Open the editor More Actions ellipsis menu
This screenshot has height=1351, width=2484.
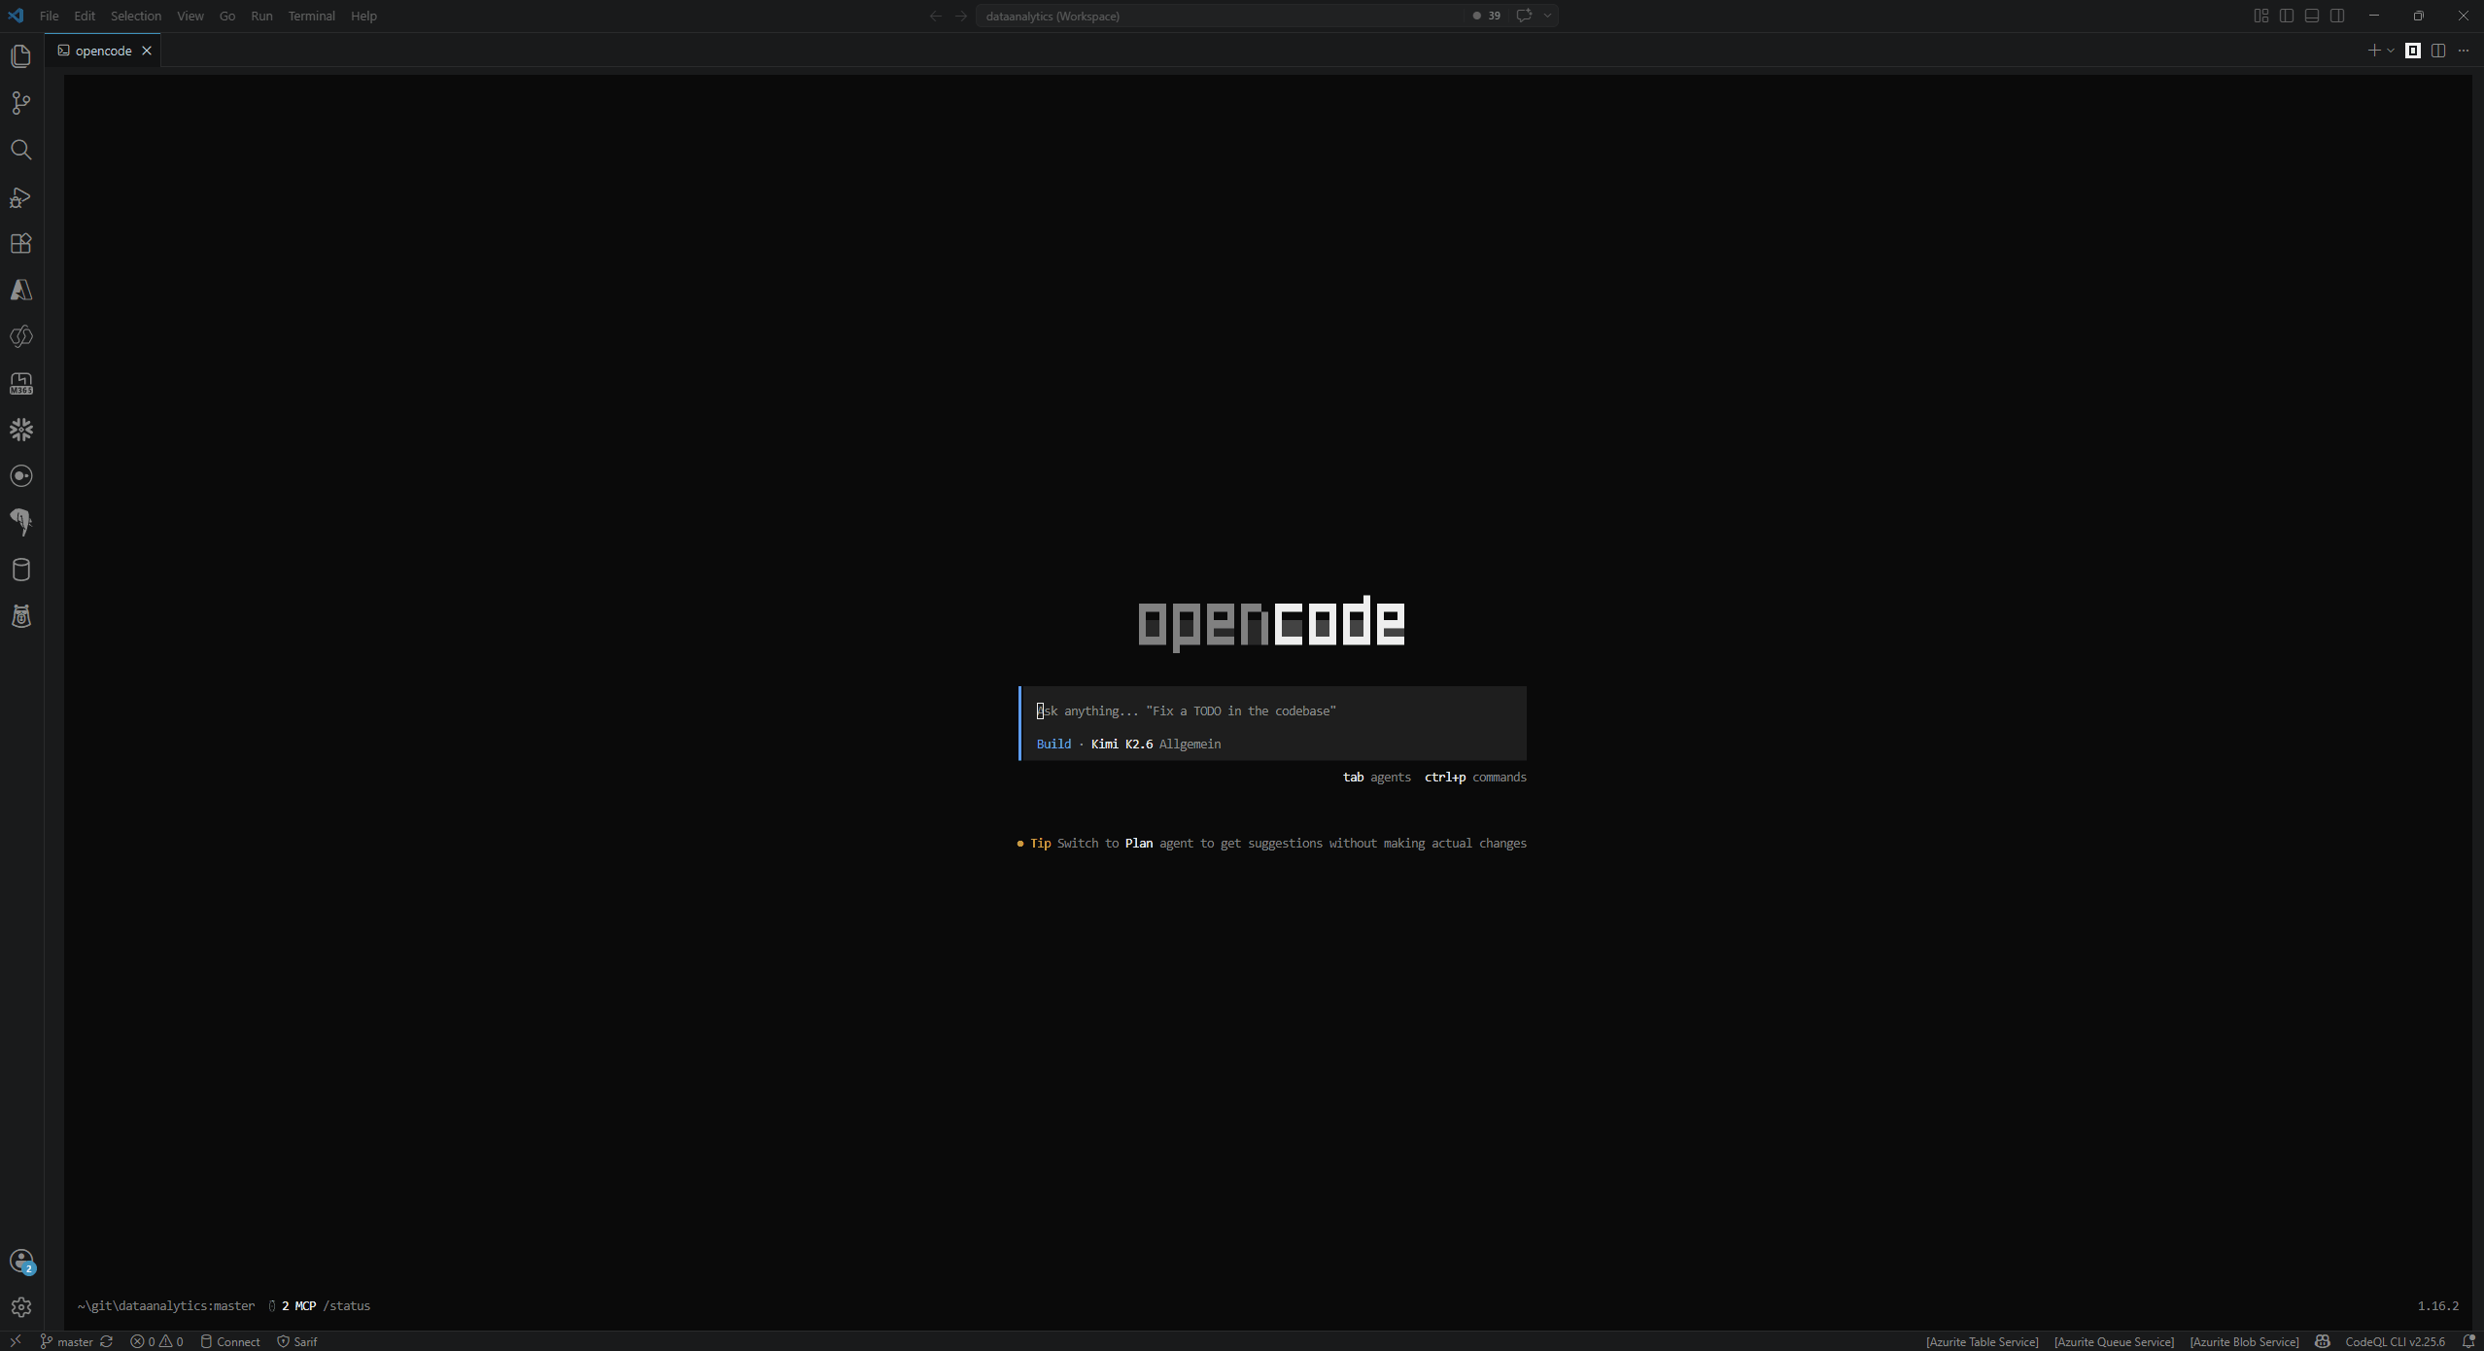[x=2464, y=51]
